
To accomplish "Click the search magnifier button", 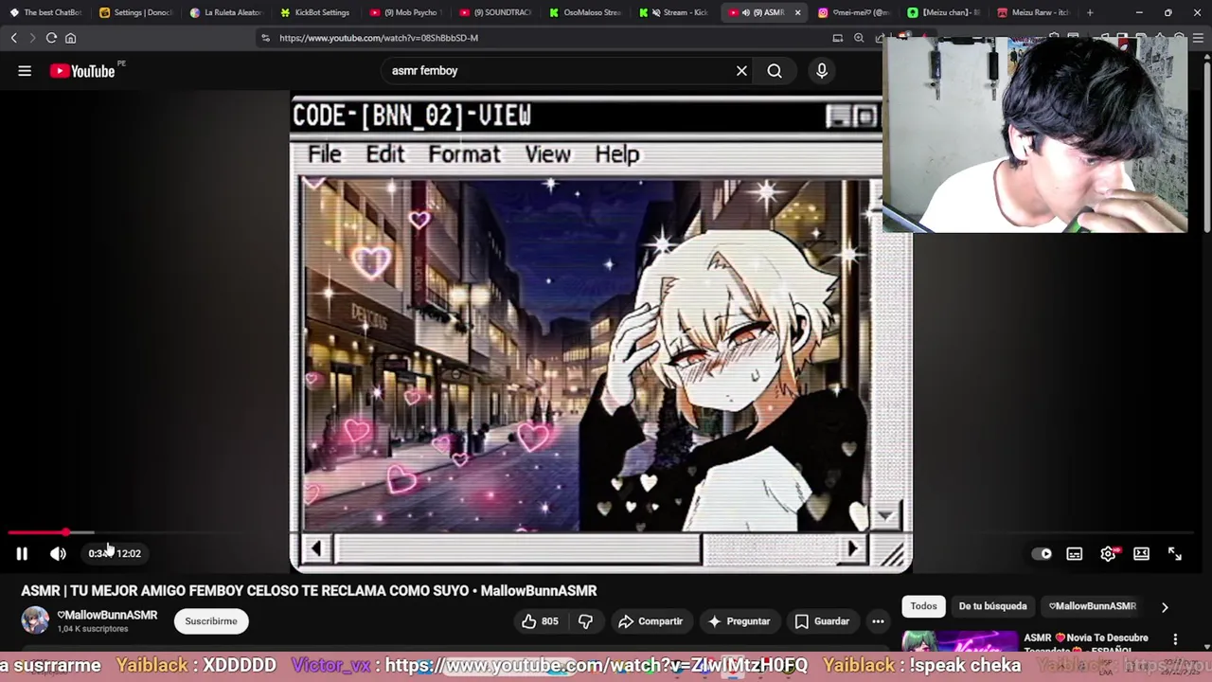I will (775, 71).
